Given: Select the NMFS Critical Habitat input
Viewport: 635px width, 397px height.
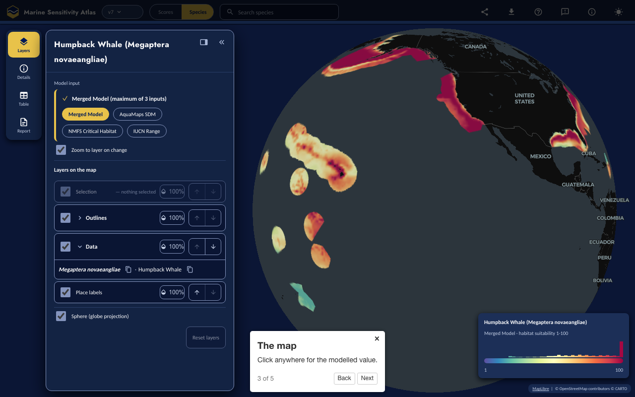Looking at the screenshot, I should point(92,131).
